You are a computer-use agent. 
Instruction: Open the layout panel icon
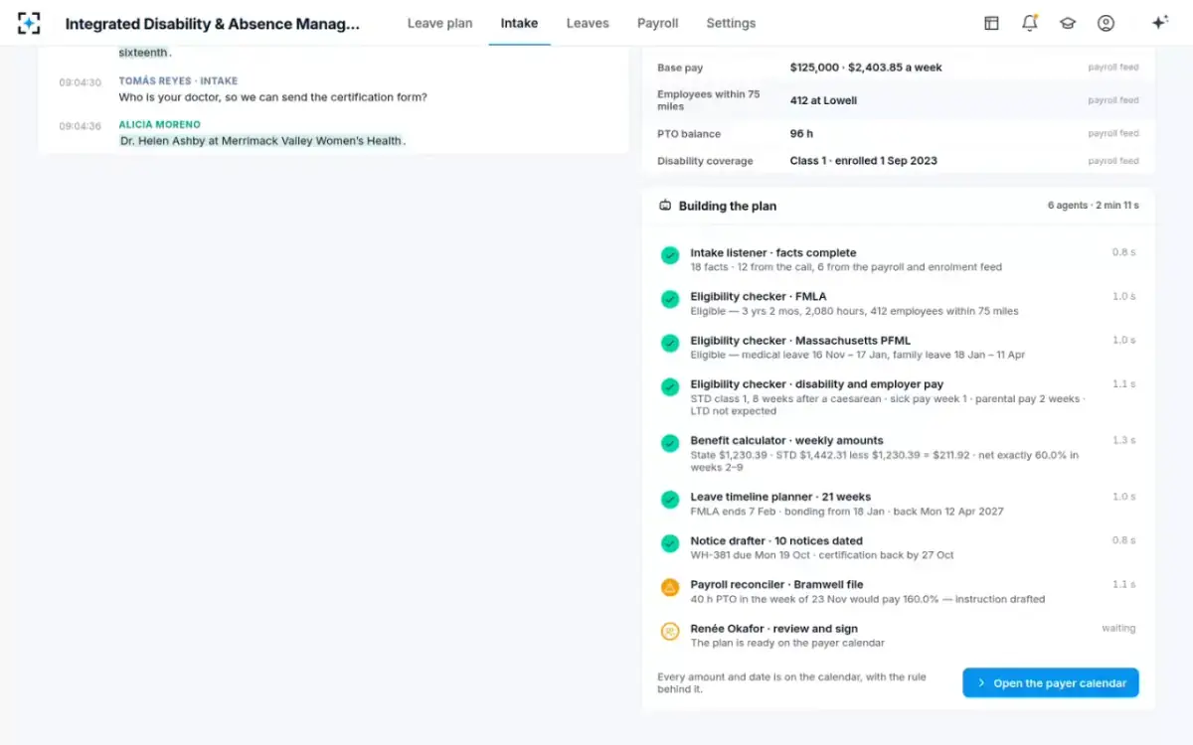(991, 23)
